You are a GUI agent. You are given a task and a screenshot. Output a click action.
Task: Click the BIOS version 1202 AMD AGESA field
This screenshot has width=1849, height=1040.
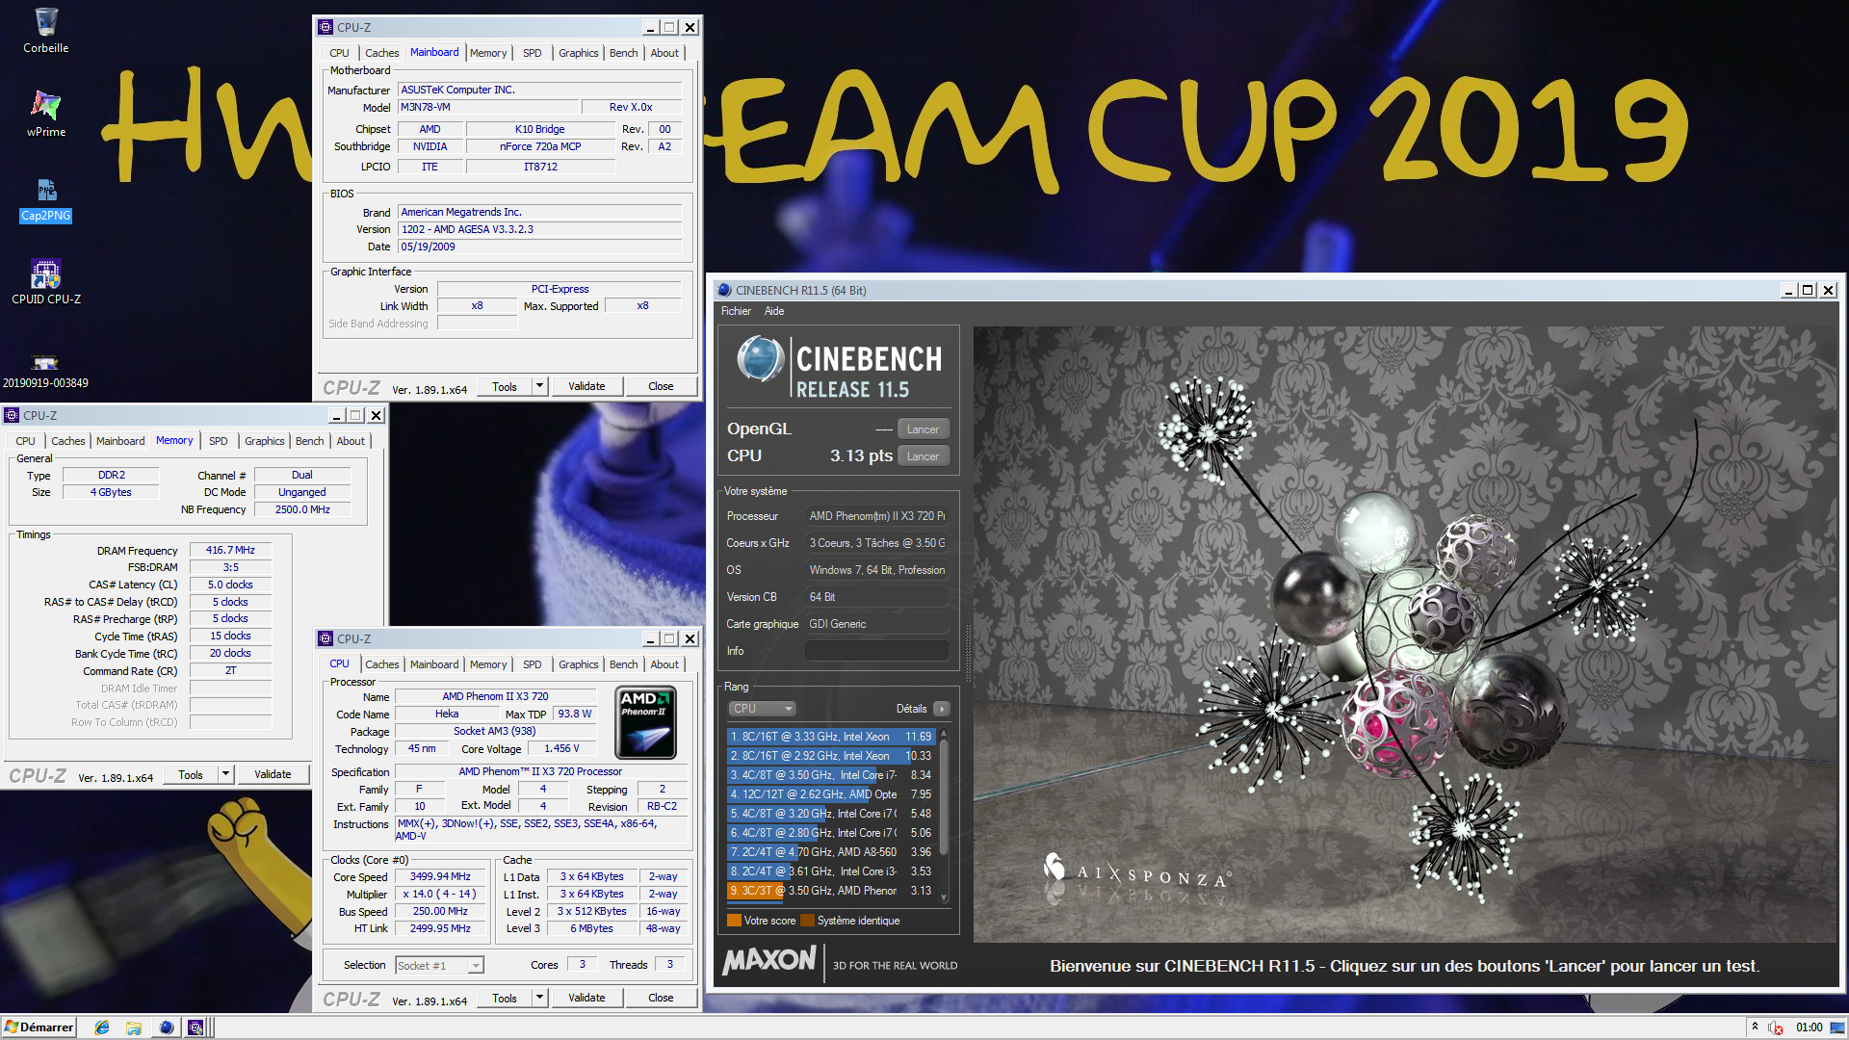539,229
